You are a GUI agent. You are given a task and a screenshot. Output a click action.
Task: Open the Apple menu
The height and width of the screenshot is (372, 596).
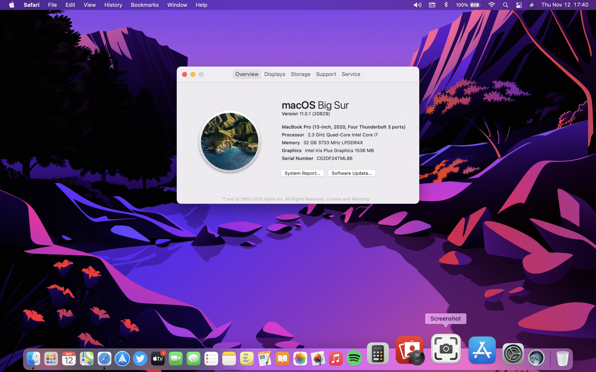click(x=12, y=5)
